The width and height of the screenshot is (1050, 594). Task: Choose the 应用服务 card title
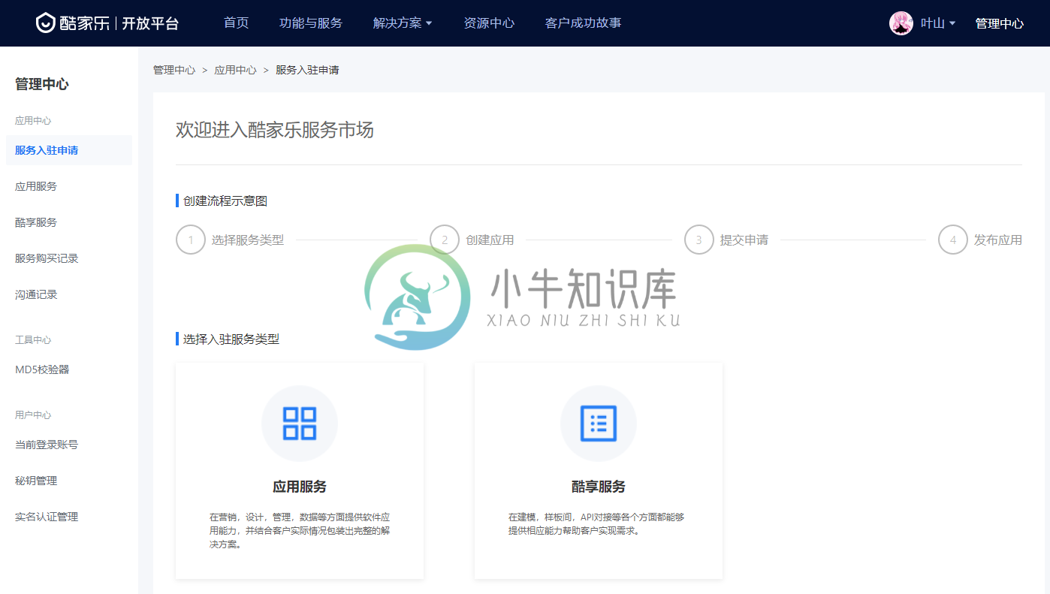pos(300,487)
